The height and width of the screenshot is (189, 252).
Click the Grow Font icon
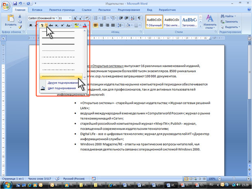point(75,18)
